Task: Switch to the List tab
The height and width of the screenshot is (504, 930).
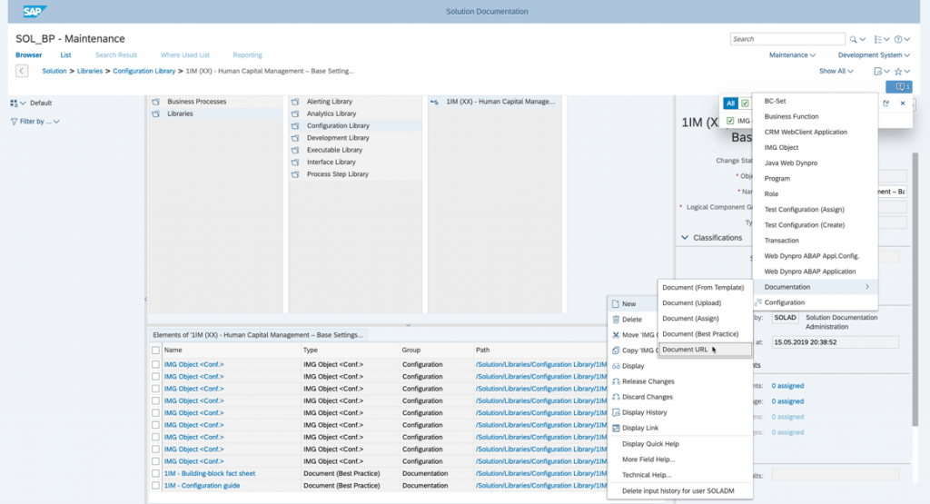Action: click(65, 55)
